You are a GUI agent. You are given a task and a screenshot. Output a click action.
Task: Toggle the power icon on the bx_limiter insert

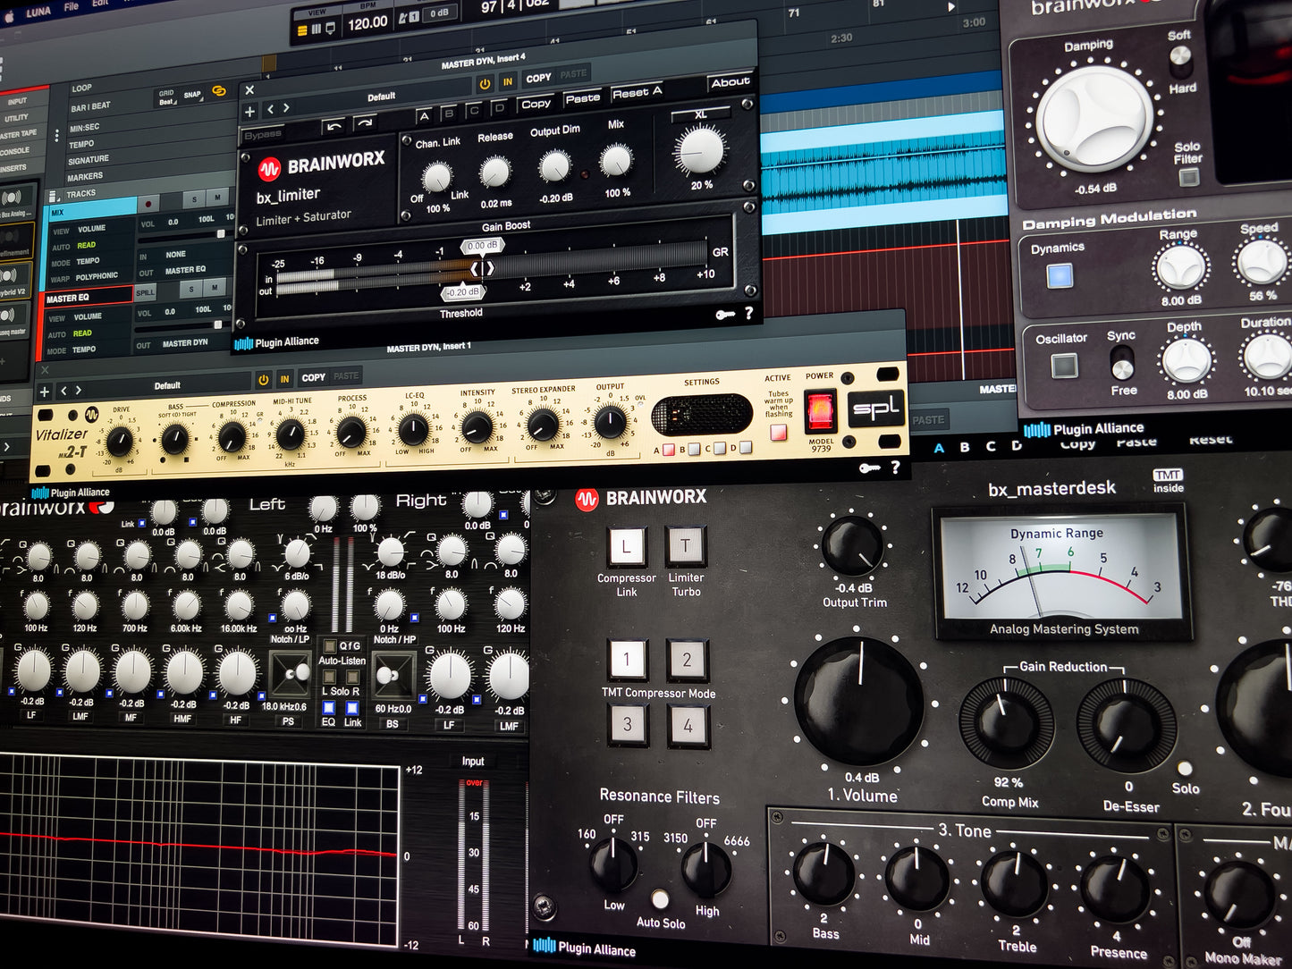pyautogui.click(x=485, y=83)
